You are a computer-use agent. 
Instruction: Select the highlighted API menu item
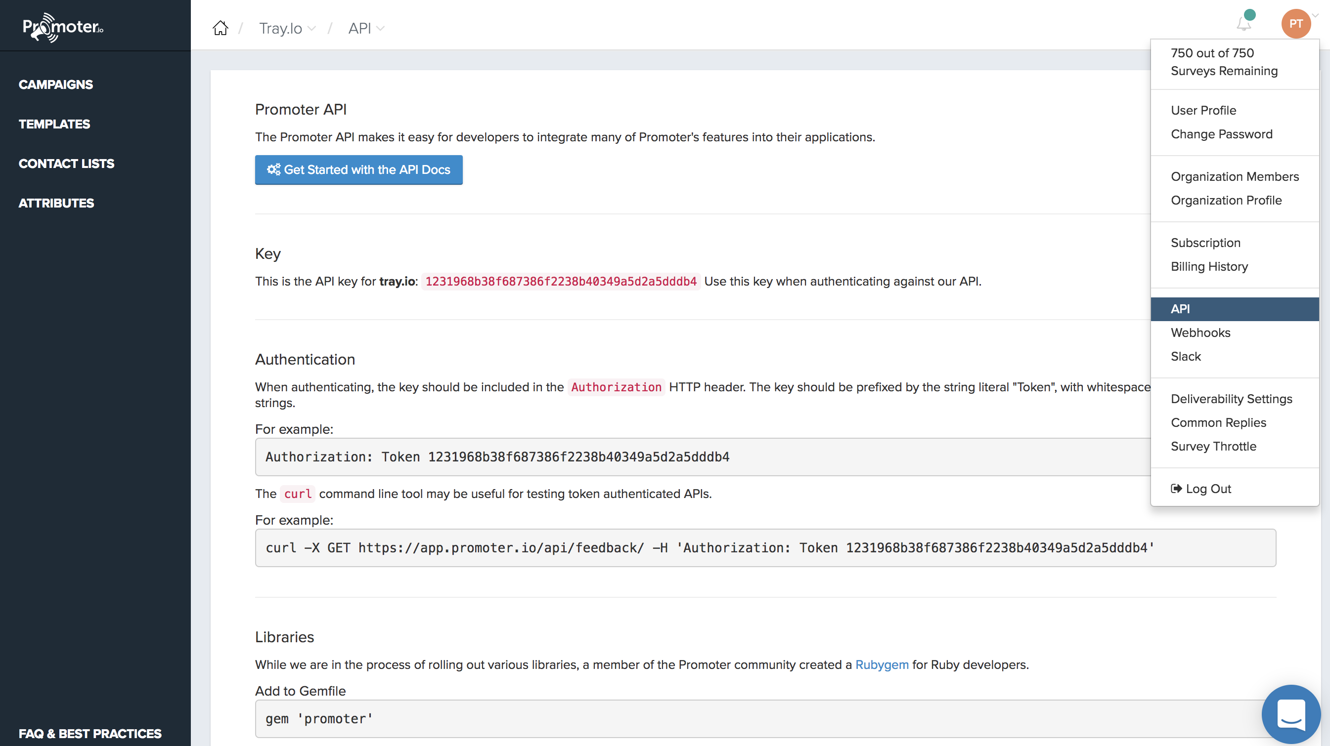(1235, 309)
